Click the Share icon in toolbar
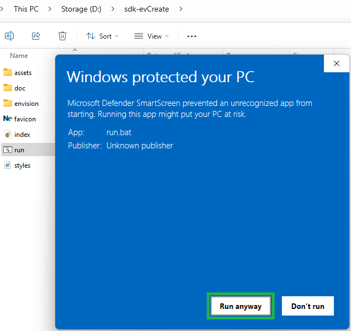This screenshot has height=331, width=351. [36, 36]
